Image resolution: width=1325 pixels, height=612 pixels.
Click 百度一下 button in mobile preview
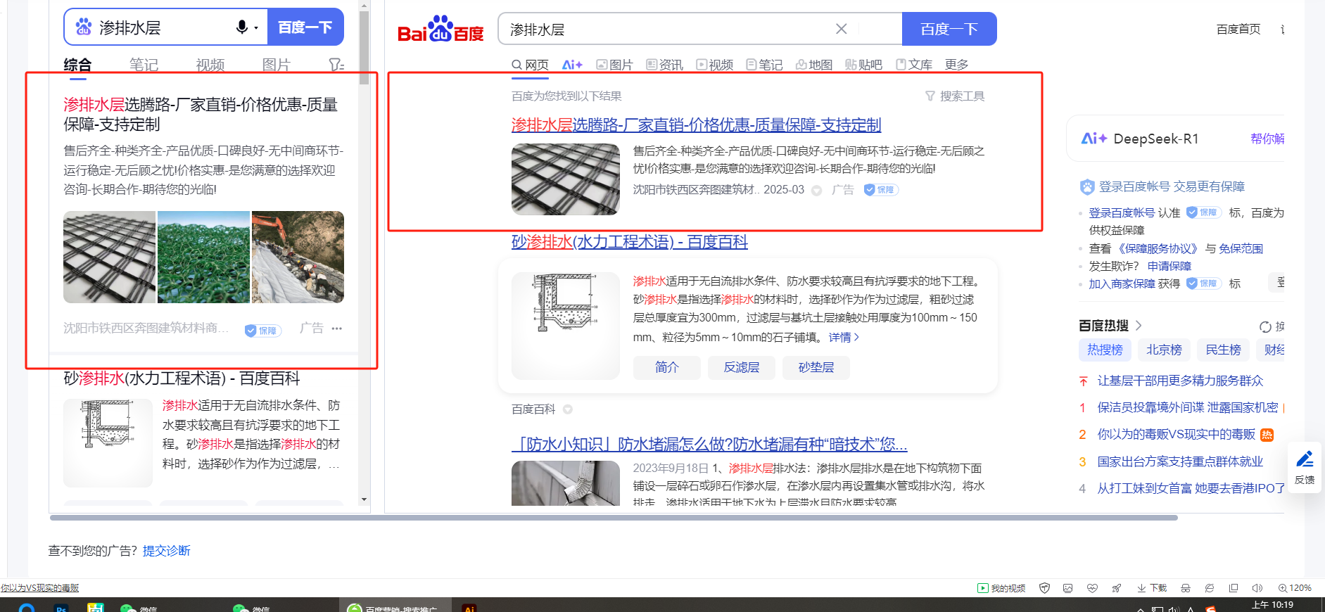(x=305, y=27)
